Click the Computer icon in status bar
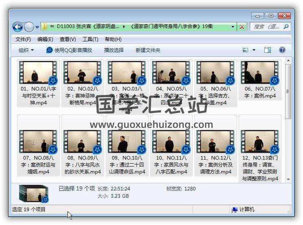This screenshot has height=225, width=303. [x=235, y=210]
